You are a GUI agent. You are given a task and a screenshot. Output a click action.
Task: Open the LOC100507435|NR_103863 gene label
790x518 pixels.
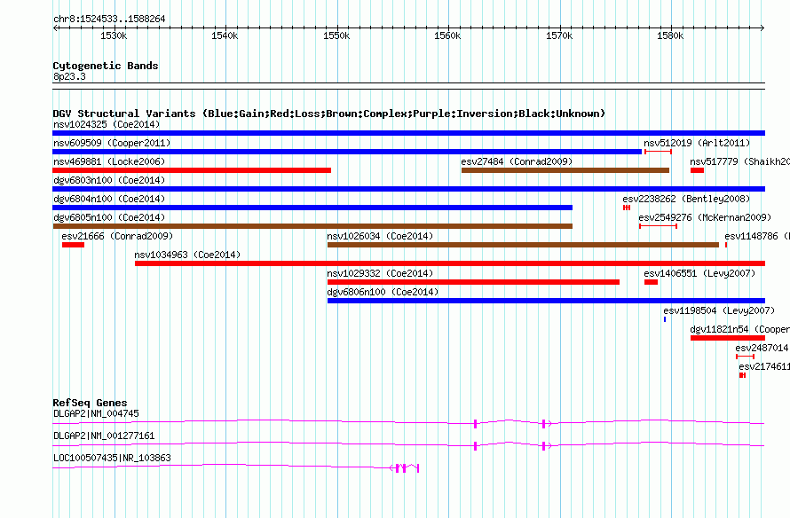113,458
